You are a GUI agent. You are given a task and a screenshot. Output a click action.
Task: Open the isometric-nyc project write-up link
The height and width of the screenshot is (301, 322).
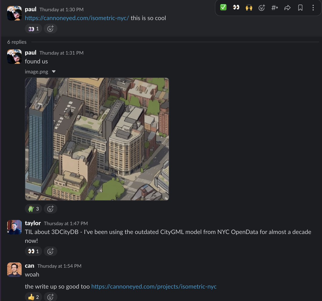[x=154, y=286]
